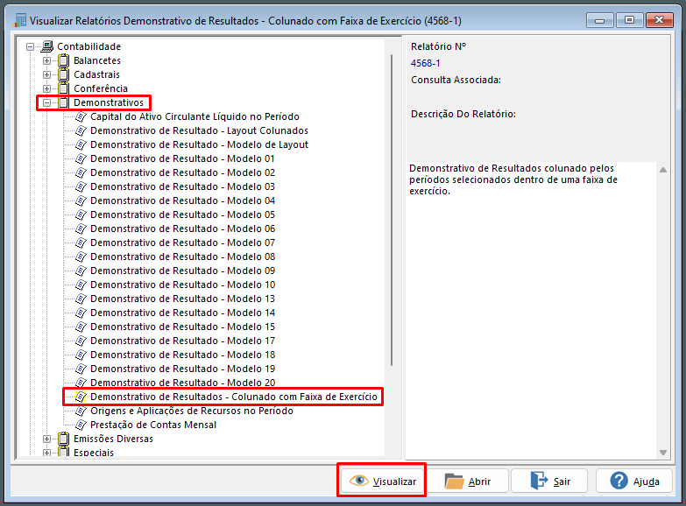Open the Ajuda help button
Image resolution: width=686 pixels, height=506 pixels.
(x=634, y=481)
